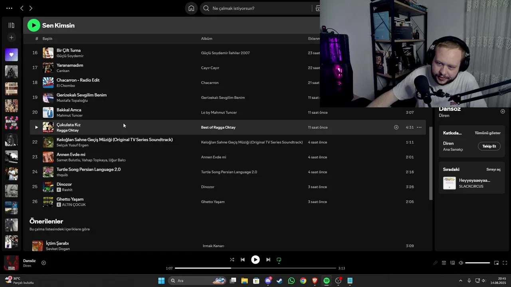This screenshot has height=287, width=511.
Task: Enter full screen mode
Action: [505, 263]
